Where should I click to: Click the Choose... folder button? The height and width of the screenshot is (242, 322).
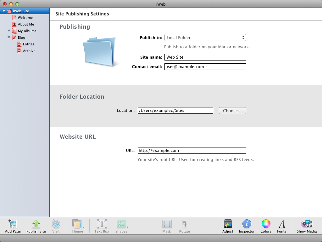pyautogui.click(x=232, y=111)
